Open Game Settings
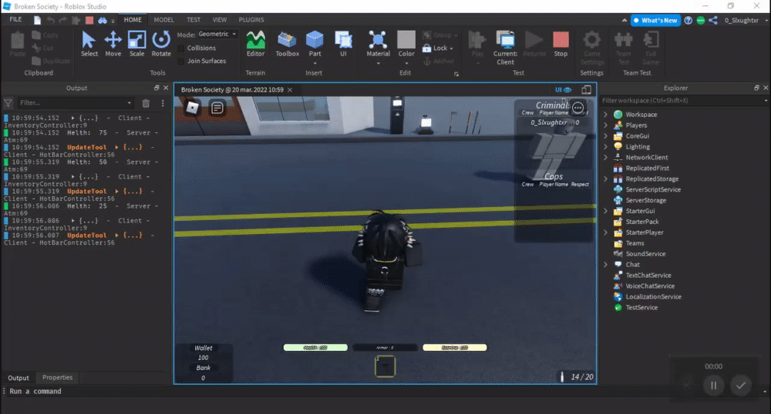Screen dimensions: 771x414 (x=591, y=48)
